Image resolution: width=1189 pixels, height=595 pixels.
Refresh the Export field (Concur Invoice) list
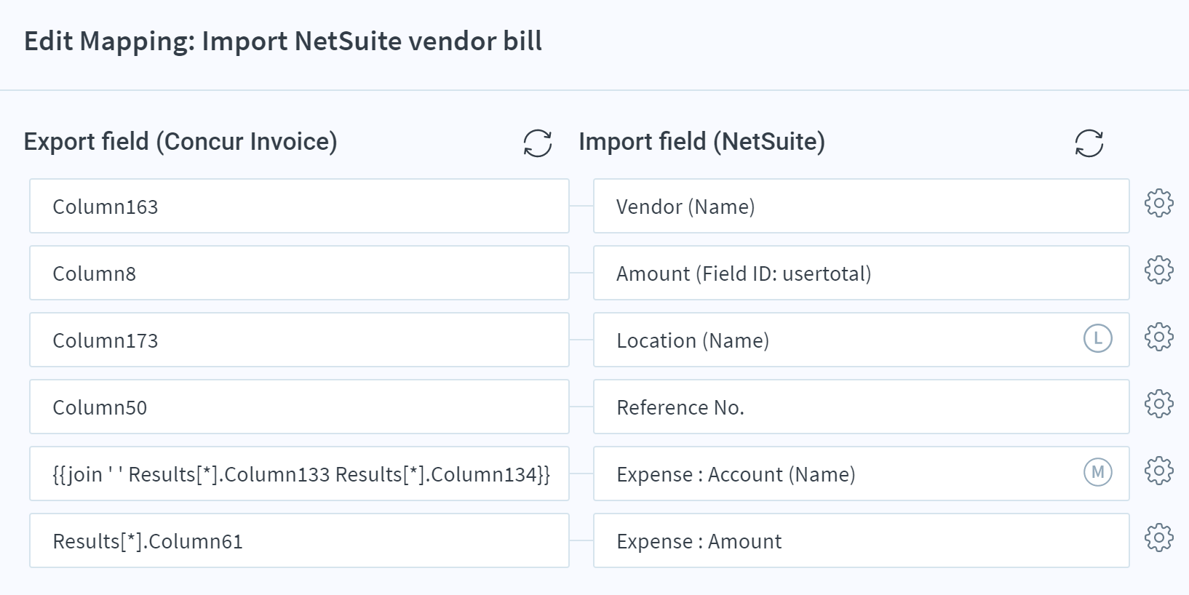pos(538,143)
